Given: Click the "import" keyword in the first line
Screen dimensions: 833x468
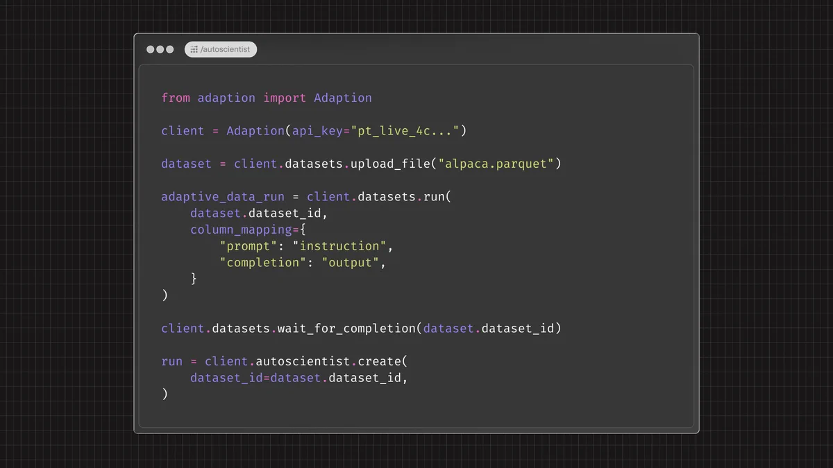Looking at the screenshot, I should (285, 98).
